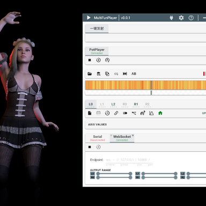Click the axis script file document icon
The height and width of the screenshot is (206, 206).
click(90, 113)
